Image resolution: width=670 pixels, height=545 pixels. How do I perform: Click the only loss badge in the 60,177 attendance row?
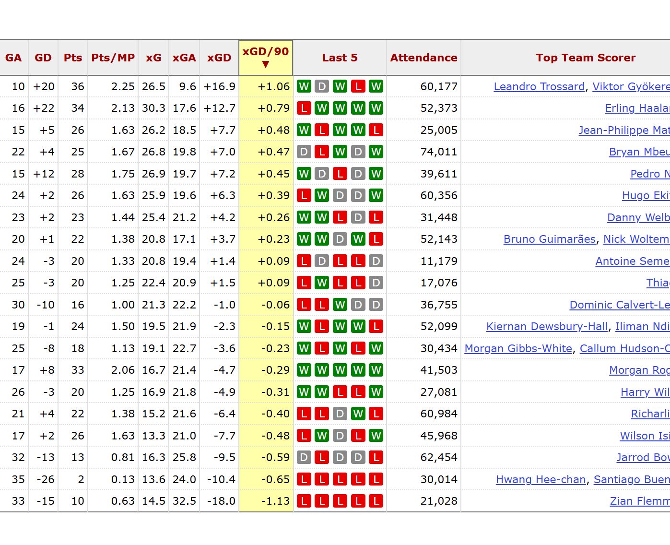(358, 87)
